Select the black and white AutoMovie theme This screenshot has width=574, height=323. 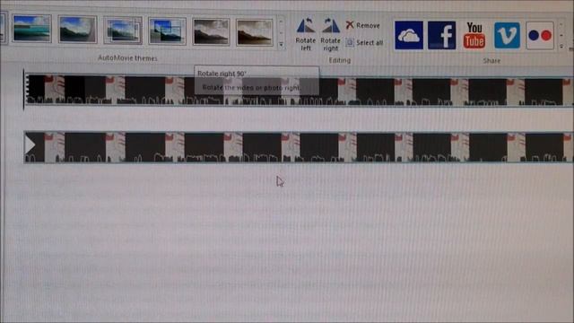[211, 32]
